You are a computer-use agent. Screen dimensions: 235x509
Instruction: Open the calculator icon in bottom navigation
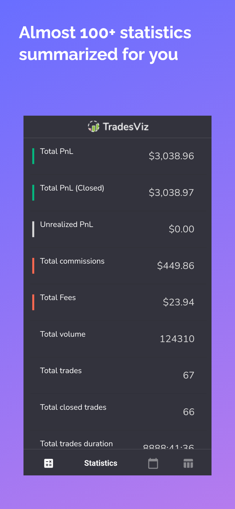[x=49, y=463]
